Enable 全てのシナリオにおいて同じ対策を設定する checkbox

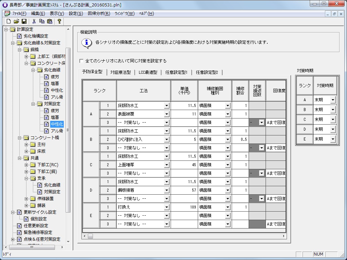(x=81, y=61)
